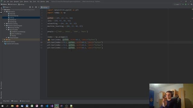Screen dimensions: 193x108
Task: Expand the Virtual Assistant folder
Action: tap(7, 37)
